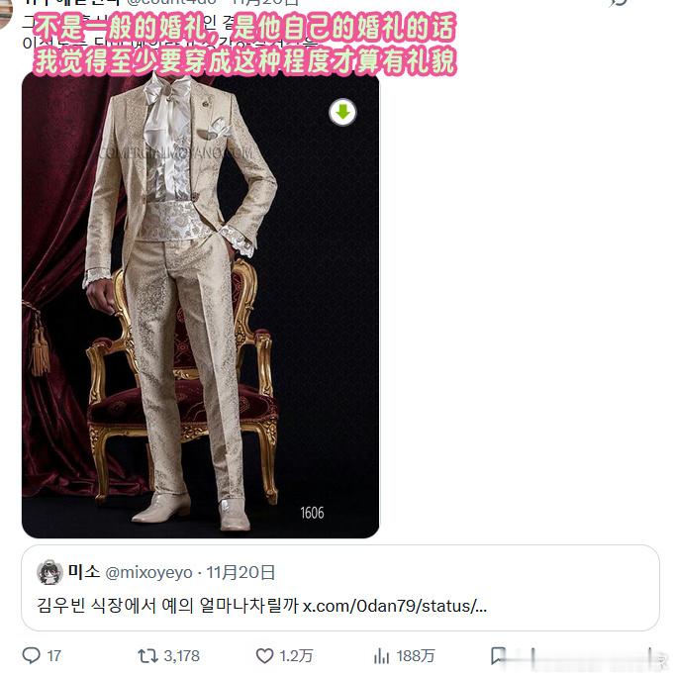Enlarge the cream brocade suit photo
The image size is (675, 678).
click(200, 305)
